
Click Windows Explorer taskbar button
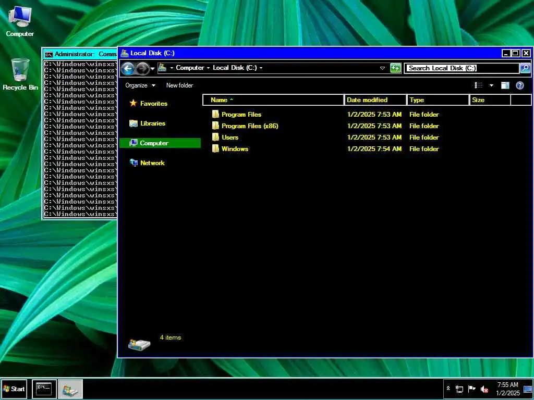pyautogui.click(x=70, y=389)
